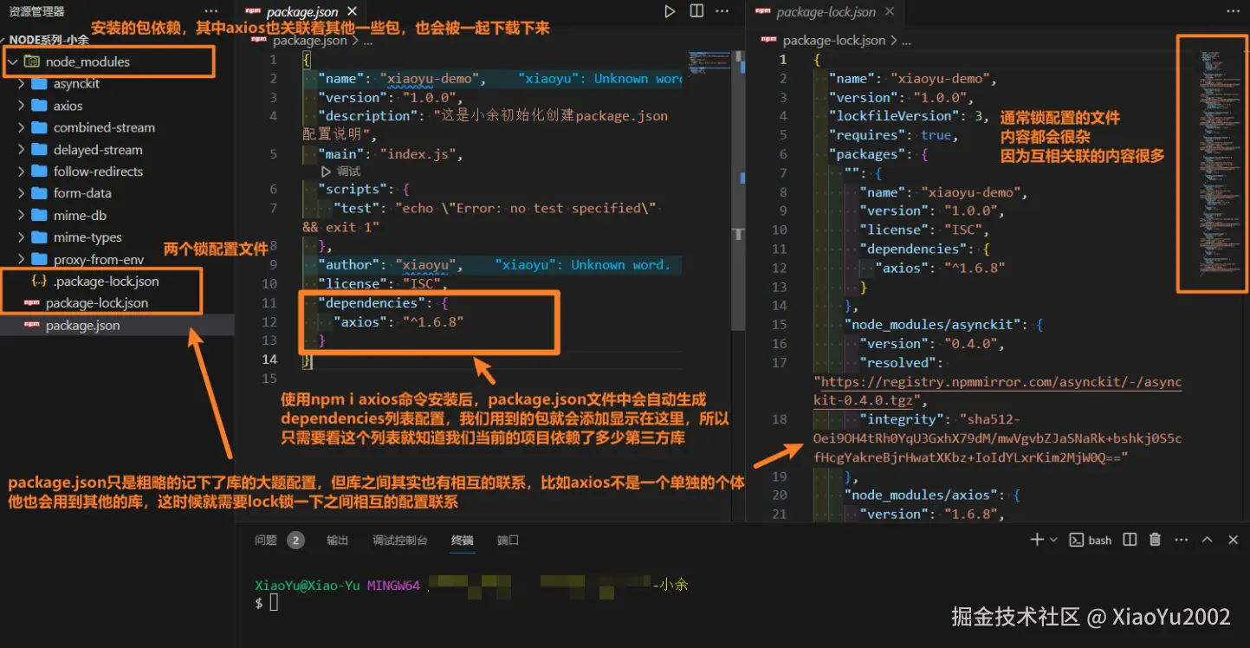The image size is (1250, 648).
Task: Click the left editor vertical scrollbar thumb
Action: click(x=739, y=191)
